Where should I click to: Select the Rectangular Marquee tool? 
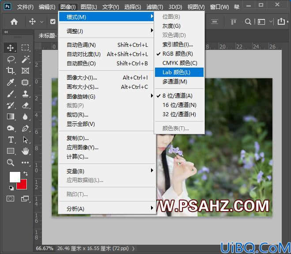point(25,48)
